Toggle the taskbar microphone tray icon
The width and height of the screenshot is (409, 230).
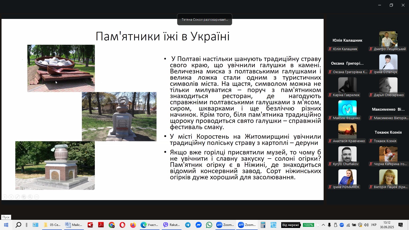[330, 225]
